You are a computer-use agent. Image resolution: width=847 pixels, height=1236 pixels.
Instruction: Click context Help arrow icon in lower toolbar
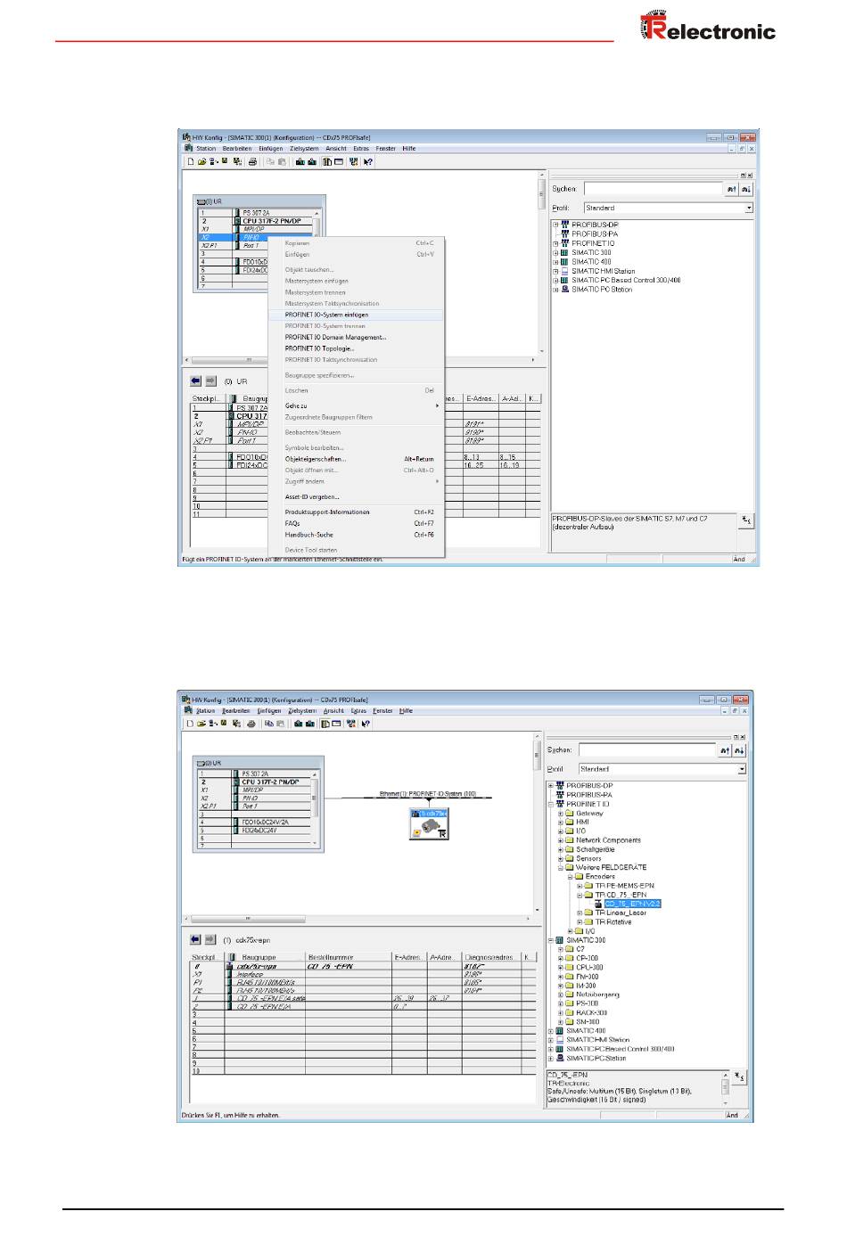pos(366,724)
